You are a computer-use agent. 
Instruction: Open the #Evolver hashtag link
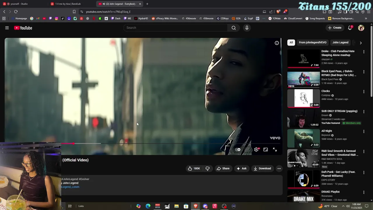[x=84, y=179]
